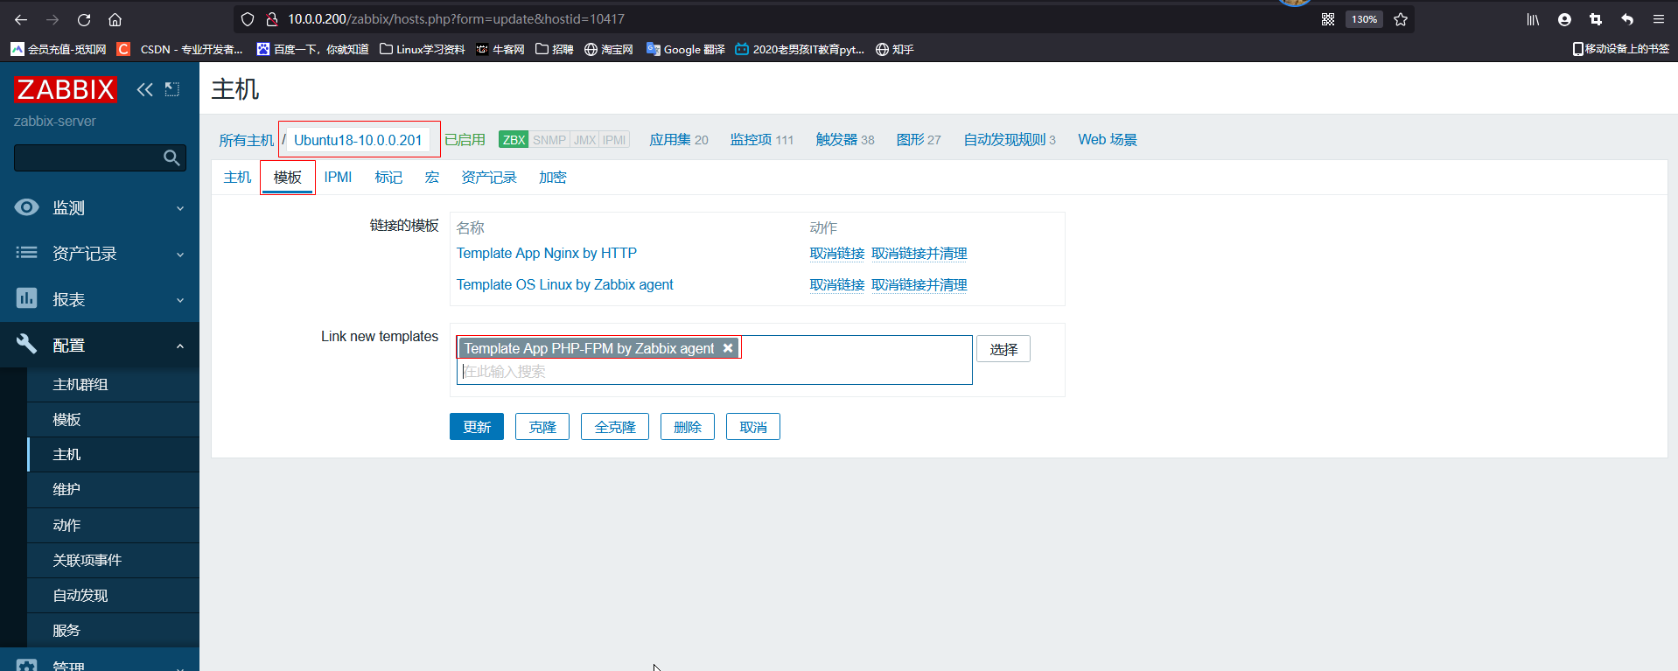Screen dimensions: 1678x671
Task: Reload the page
Action: [x=84, y=19]
